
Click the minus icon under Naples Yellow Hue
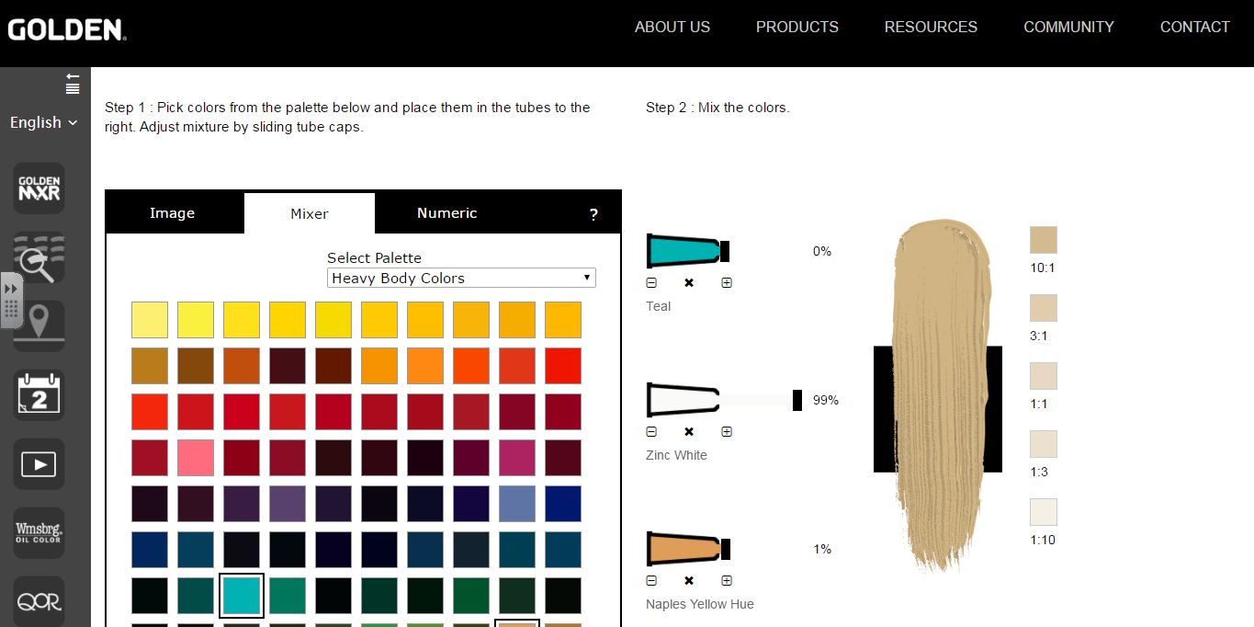tap(651, 580)
